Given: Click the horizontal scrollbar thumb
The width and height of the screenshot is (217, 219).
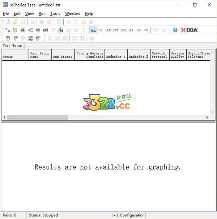Looking at the screenshot, I should pyautogui.click(x=38, y=117).
